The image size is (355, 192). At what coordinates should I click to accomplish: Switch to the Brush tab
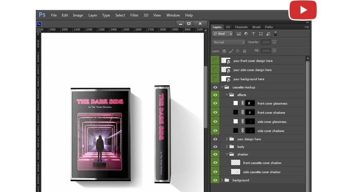tap(256, 27)
